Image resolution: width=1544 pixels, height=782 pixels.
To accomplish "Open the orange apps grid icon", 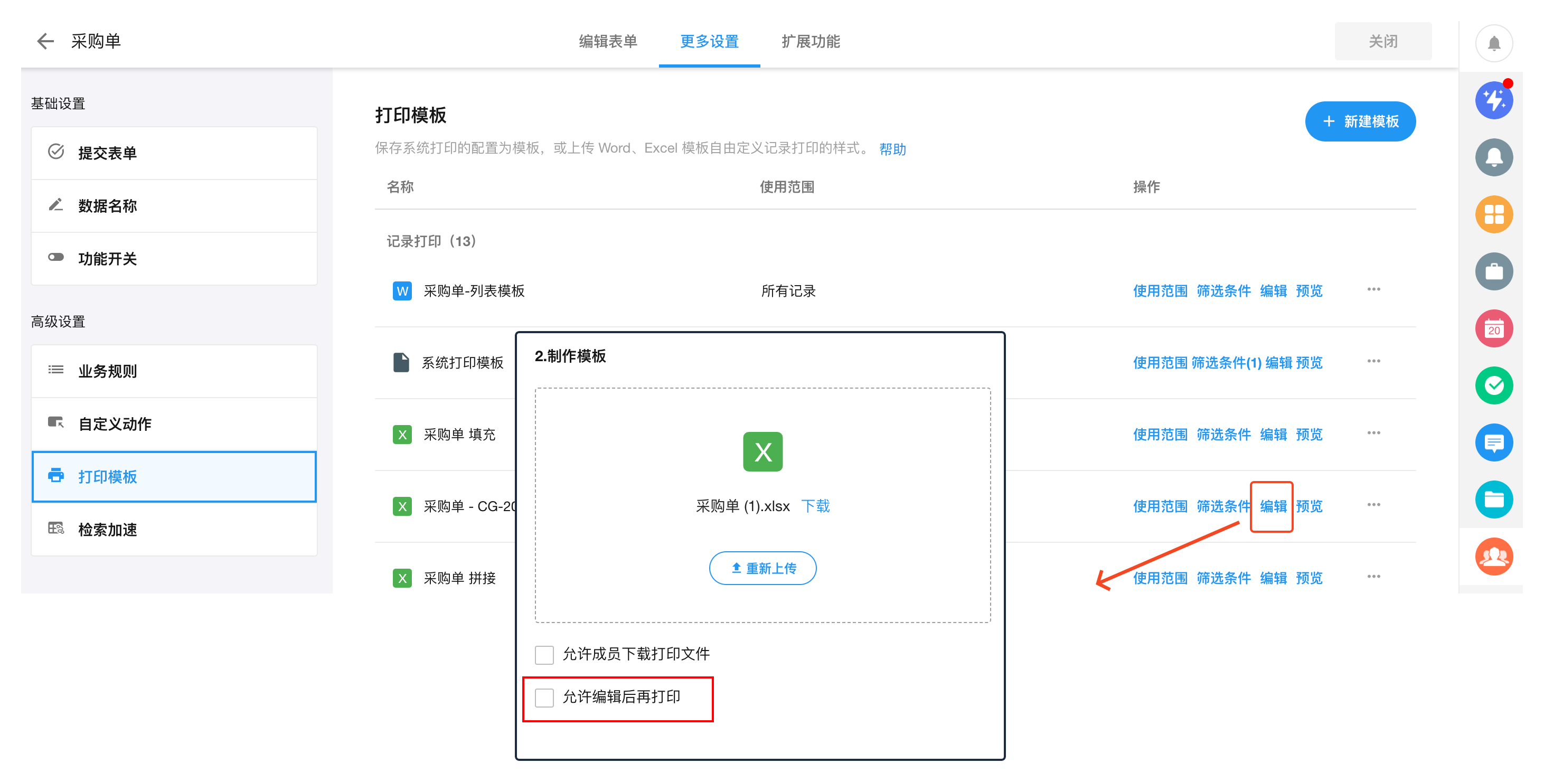I will [x=1494, y=214].
